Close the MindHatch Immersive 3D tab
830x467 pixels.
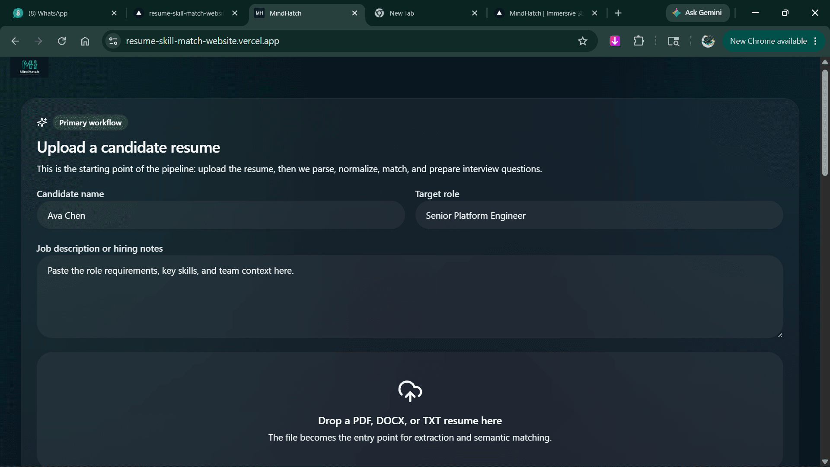[595, 13]
